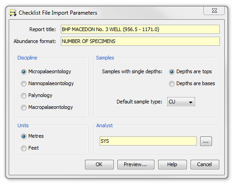Click the CU combo box arrow
Image resolution: width=233 pixels, height=184 pixels.
click(x=191, y=102)
